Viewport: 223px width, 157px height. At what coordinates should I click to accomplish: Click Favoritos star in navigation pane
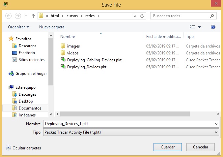click(x=11, y=39)
